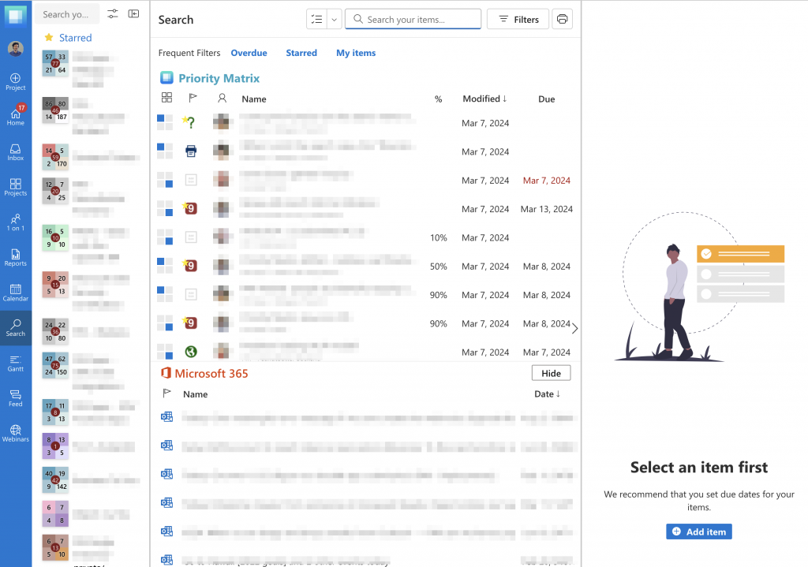Select the Gantt view icon

(x=16, y=362)
